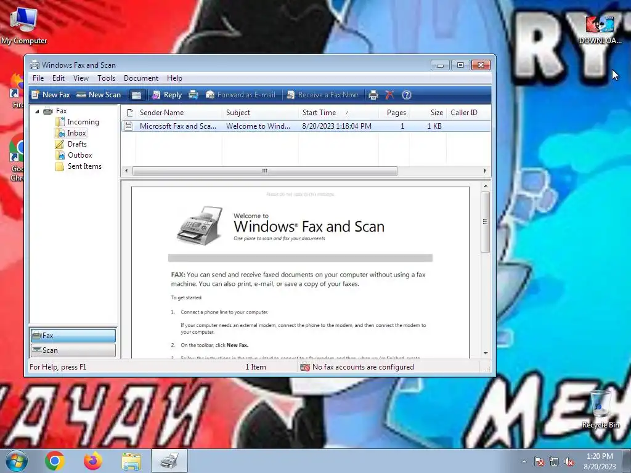The image size is (631, 473).
Task: Click horizontal scrollbar left arrow
Action: pos(126,171)
